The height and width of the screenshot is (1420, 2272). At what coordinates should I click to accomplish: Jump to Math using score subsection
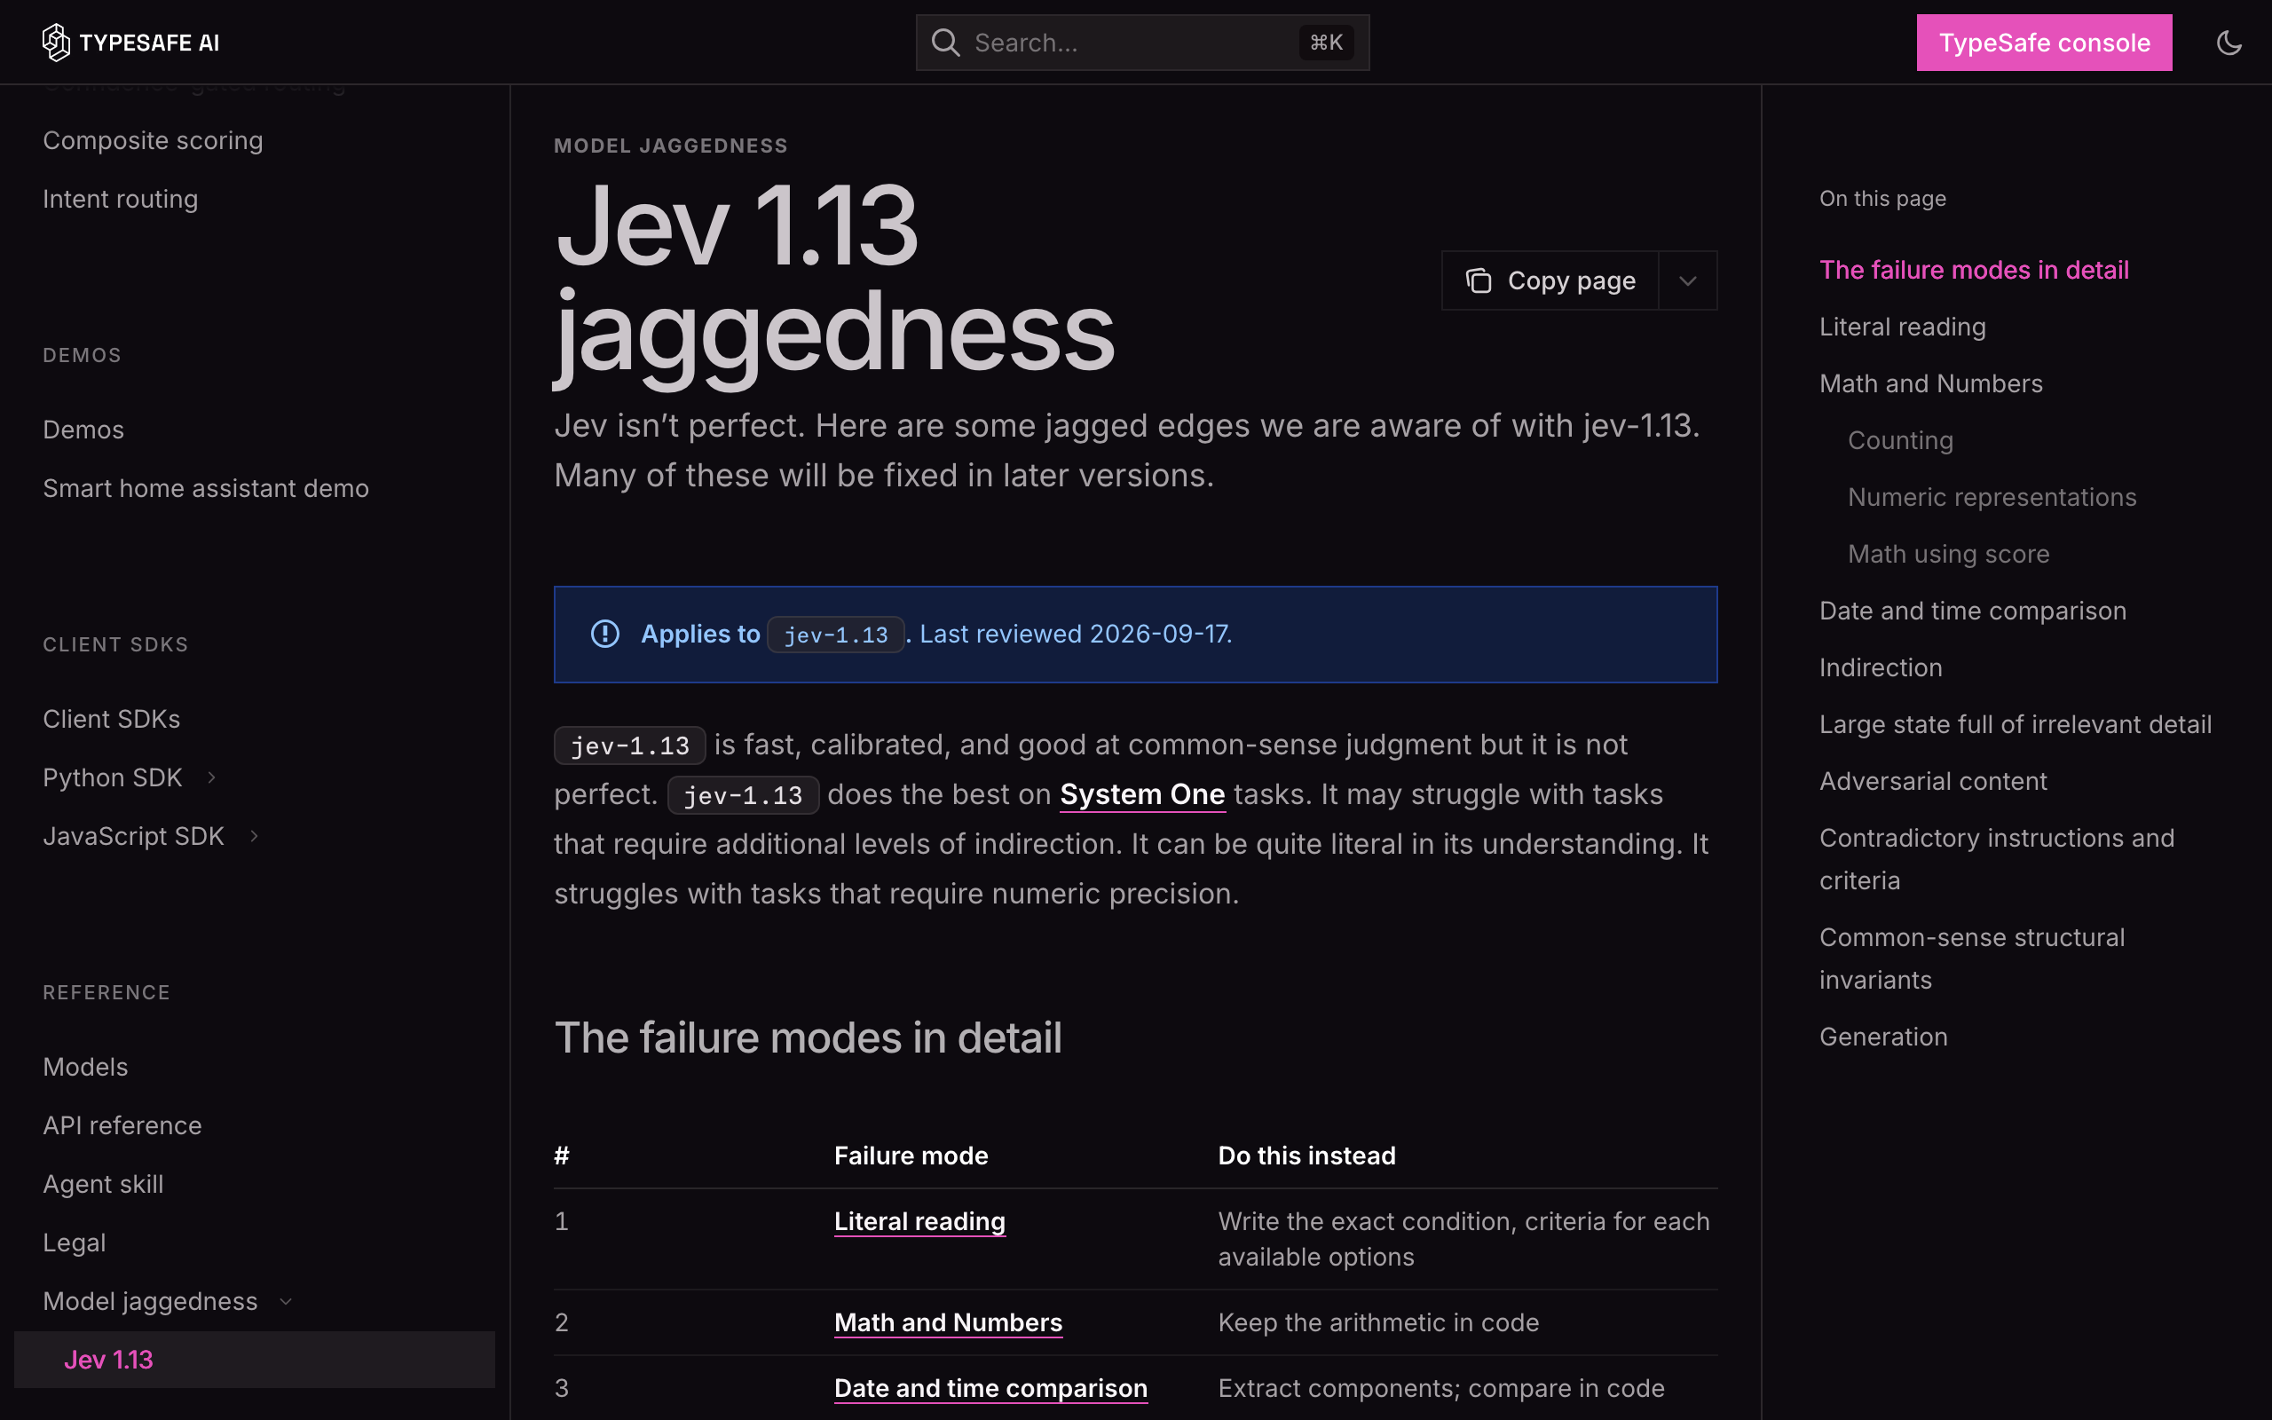pos(1948,554)
